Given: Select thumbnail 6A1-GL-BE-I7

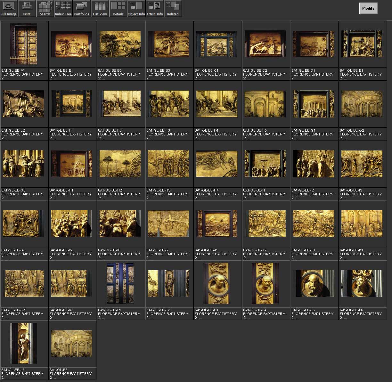Looking at the screenshot, I should pyautogui.click(x=168, y=224).
